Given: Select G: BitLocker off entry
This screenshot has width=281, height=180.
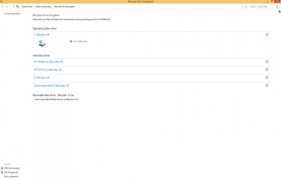Looking at the screenshot, I should [42, 78].
